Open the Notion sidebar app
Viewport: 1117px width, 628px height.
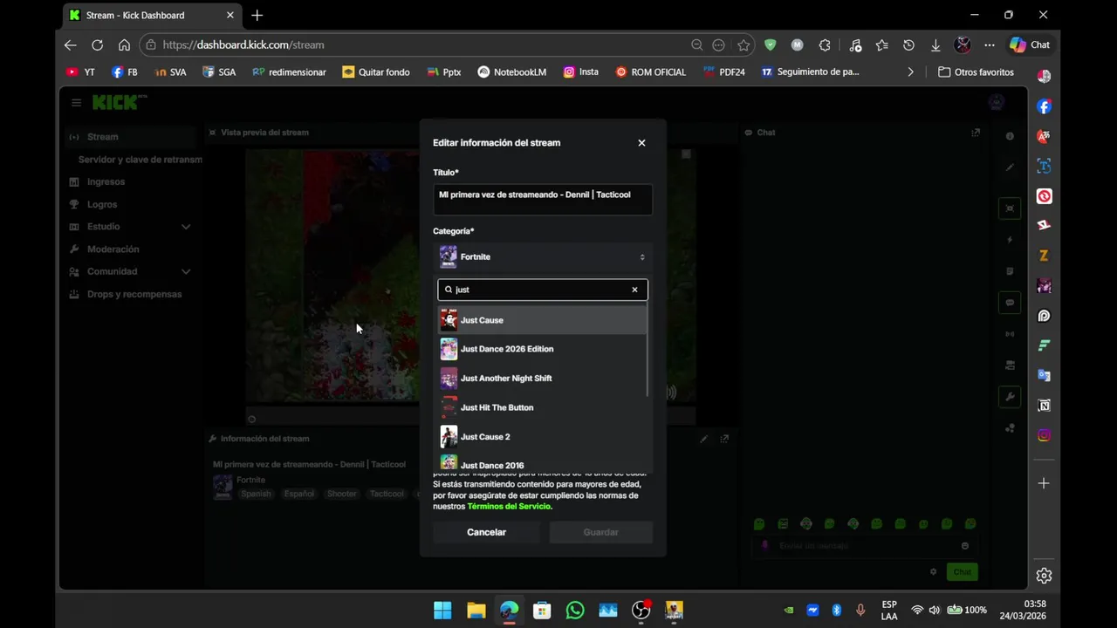pos(1044,406)
